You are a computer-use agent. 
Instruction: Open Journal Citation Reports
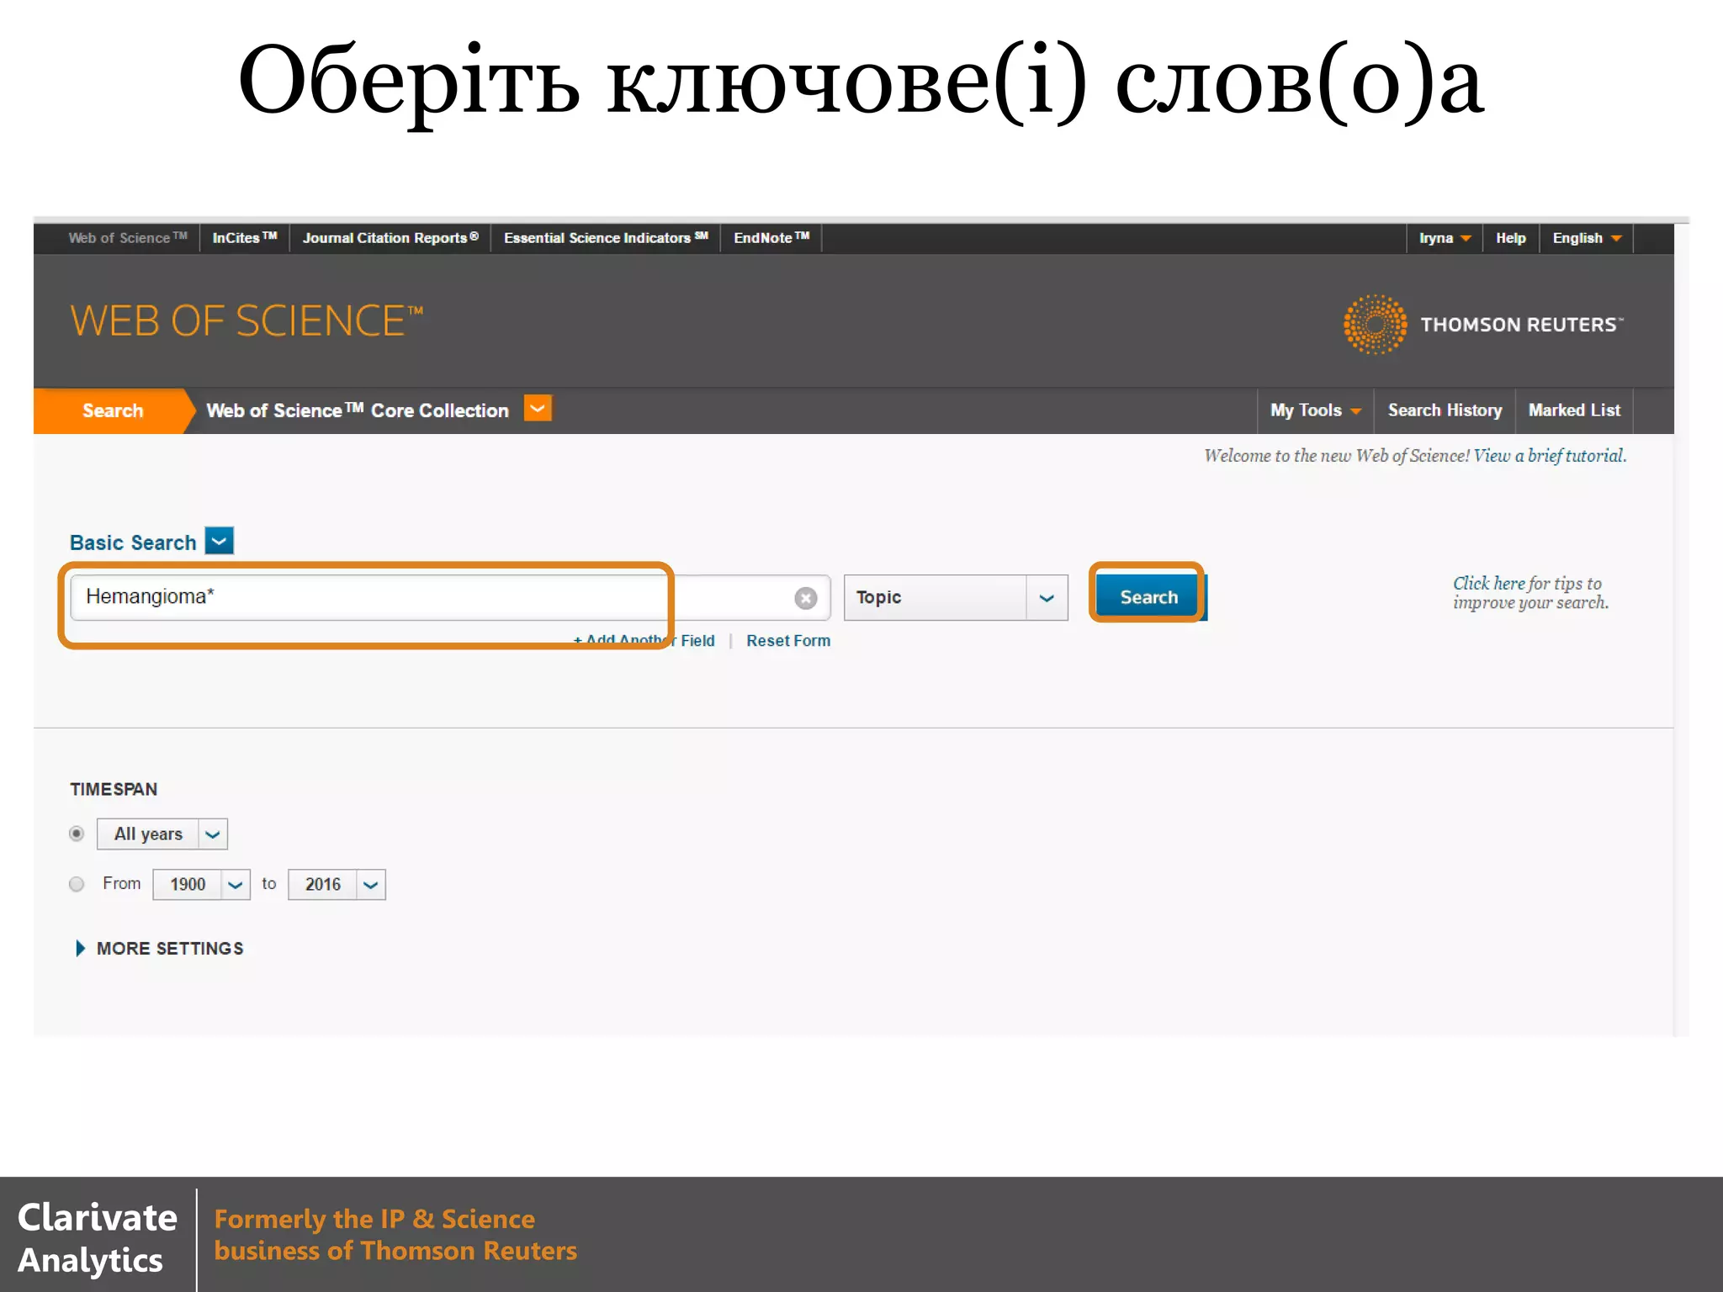390,238
